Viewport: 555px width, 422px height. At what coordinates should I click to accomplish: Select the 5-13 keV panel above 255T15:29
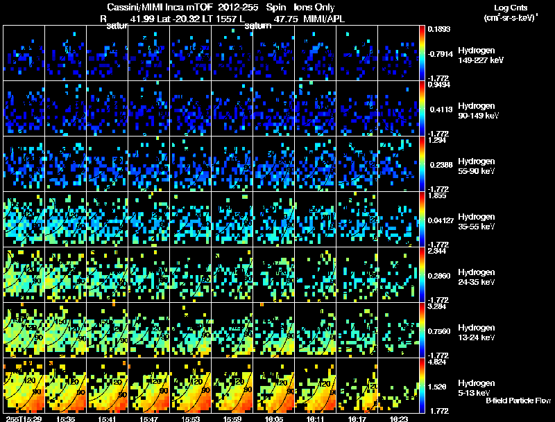24,385
